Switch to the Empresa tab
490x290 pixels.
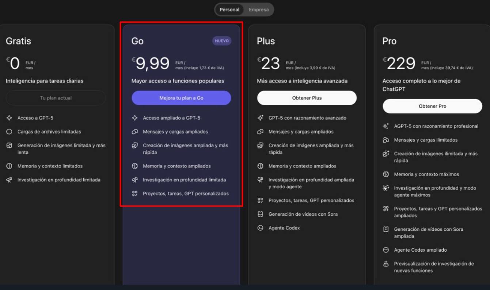click(259, 10)
